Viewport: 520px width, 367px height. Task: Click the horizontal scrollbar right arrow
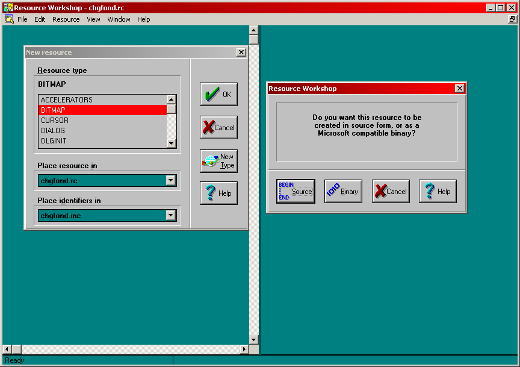pyautogui.click(x=244, y=350)
